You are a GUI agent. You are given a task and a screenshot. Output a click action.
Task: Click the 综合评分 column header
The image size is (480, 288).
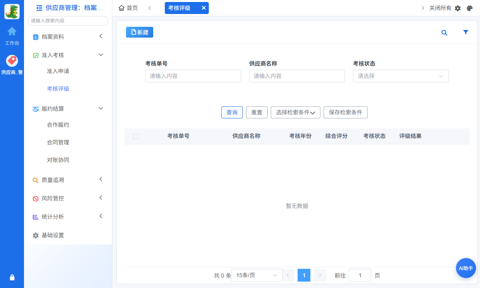[x=336, y=136]
